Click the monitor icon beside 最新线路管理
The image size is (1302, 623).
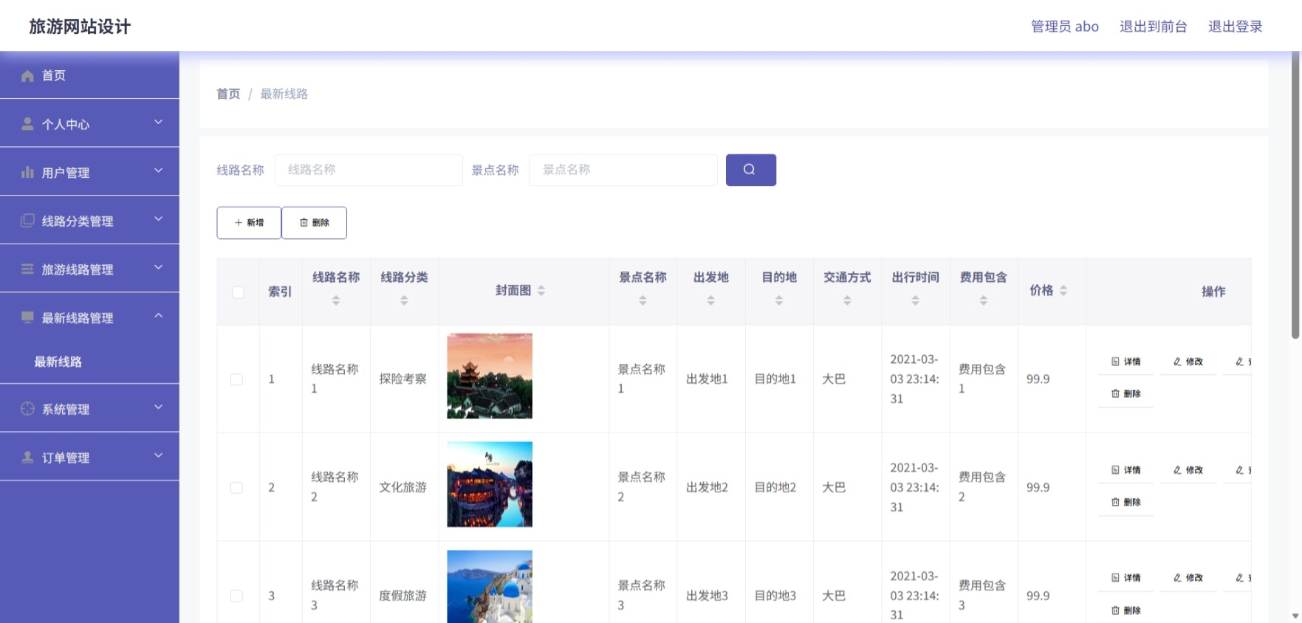[x=27, y=317]
